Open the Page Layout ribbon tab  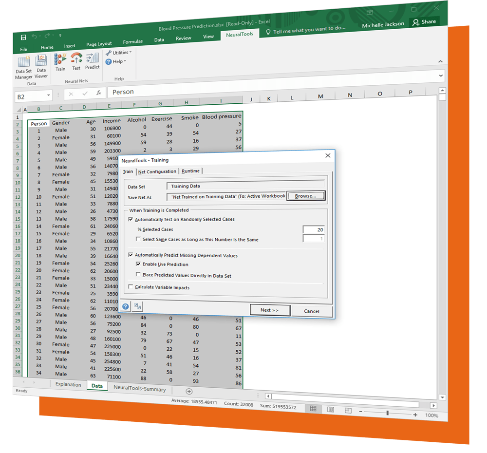click(x=99, y=44)
